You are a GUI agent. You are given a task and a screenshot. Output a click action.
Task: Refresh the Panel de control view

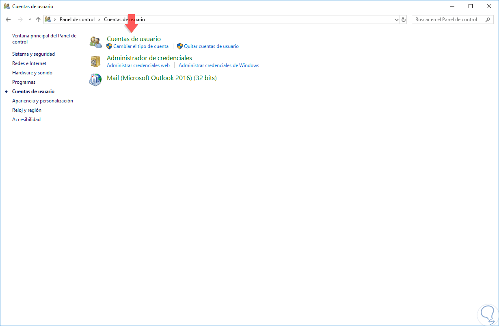click(x=403, y=20)
